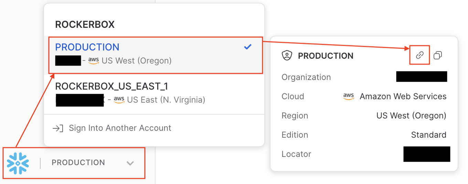Click the copy account identifier icon
This screenshot has height=184, width=468.
point(438,55)
